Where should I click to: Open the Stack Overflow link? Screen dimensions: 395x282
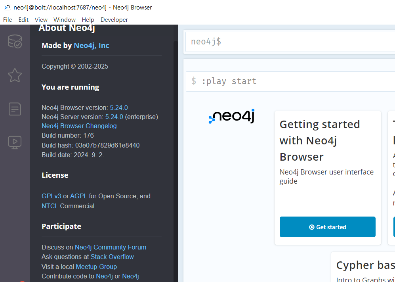pos(112,257)
